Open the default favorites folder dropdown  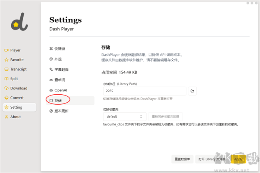click(x=125, y=117)
